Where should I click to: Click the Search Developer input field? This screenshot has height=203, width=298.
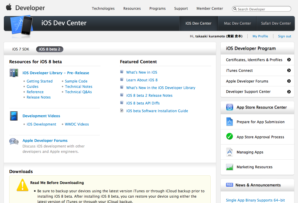point(262,9)
